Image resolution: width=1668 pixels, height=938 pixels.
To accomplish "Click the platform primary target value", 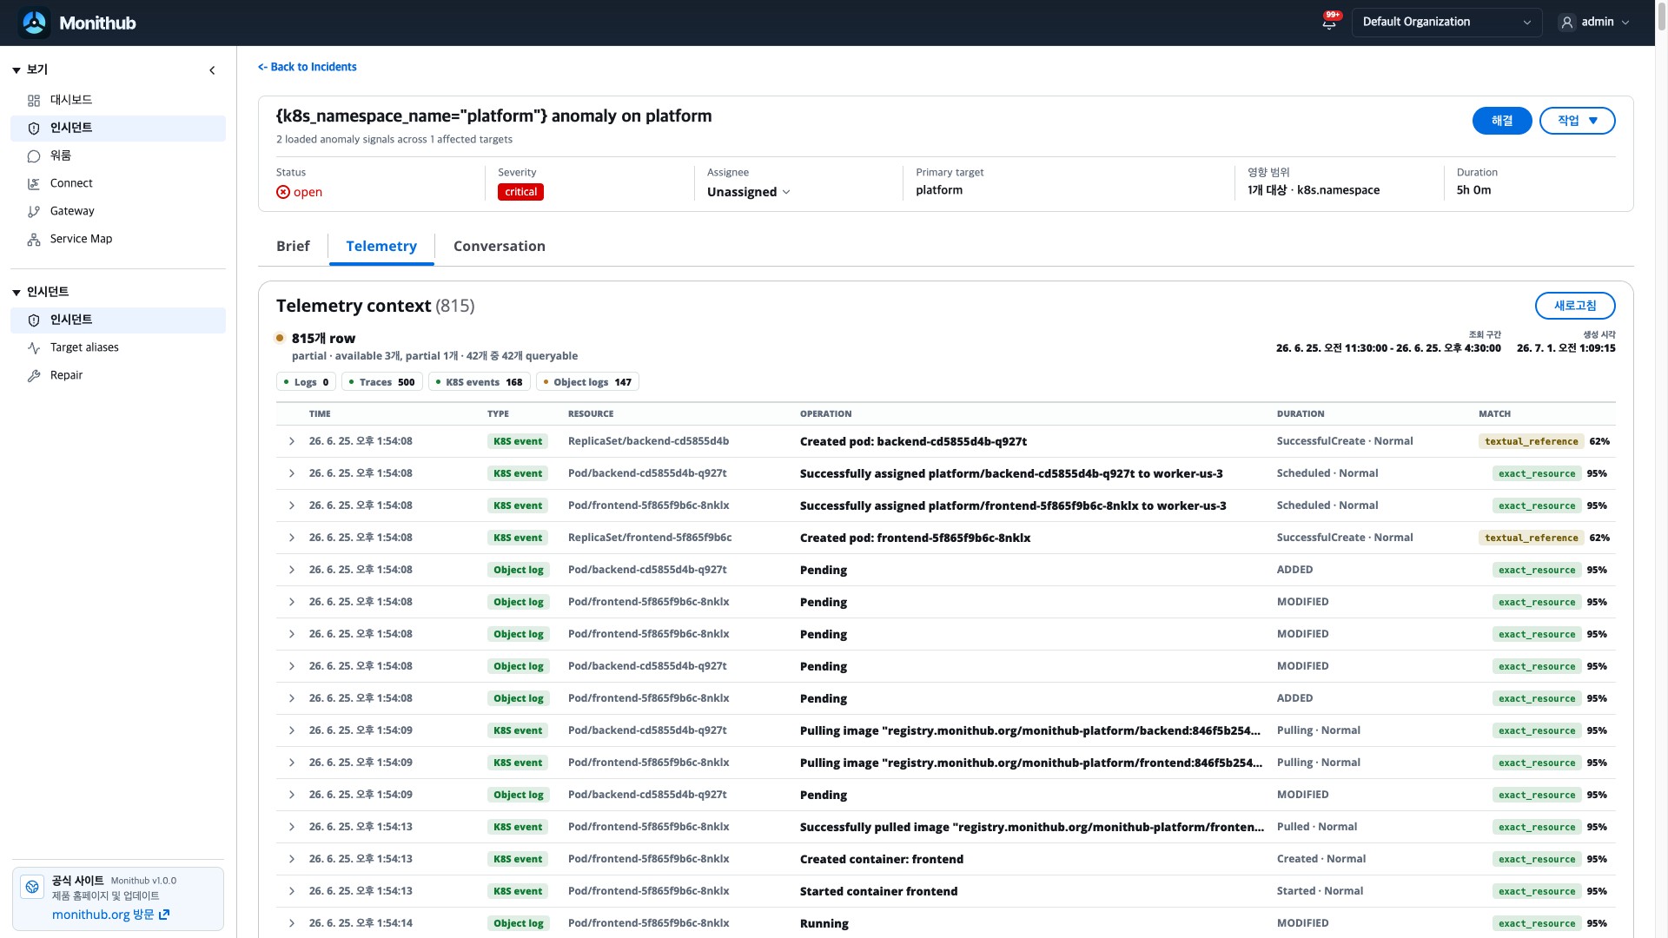I will (939, 190).
